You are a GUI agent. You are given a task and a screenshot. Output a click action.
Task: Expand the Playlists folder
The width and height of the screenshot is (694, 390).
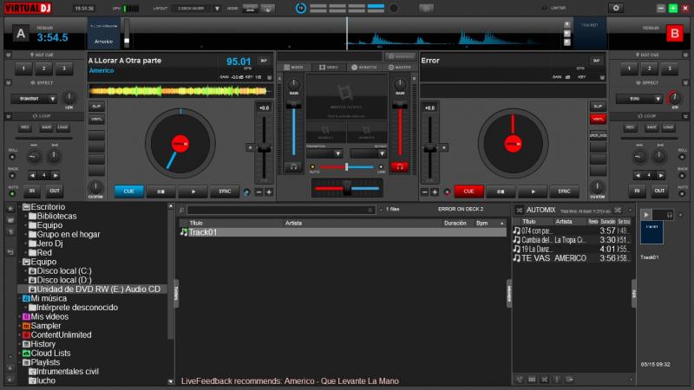20,362
